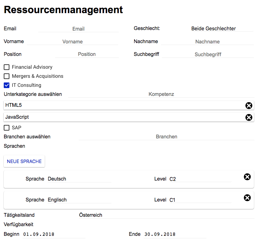The image size is (257, 243).
Task: Select the Nachname input field
Action: [207, 42]
